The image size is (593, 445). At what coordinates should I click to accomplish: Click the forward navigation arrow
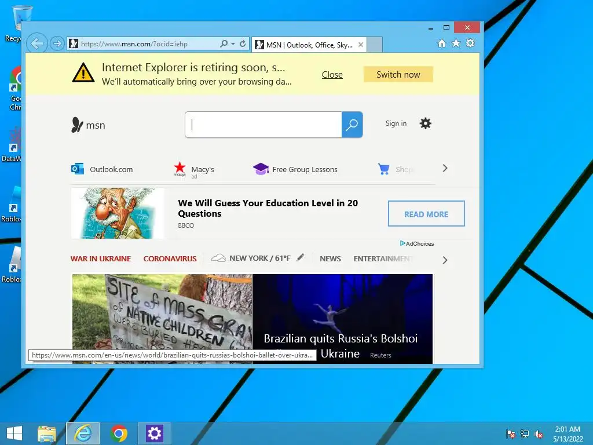[57, 43]
